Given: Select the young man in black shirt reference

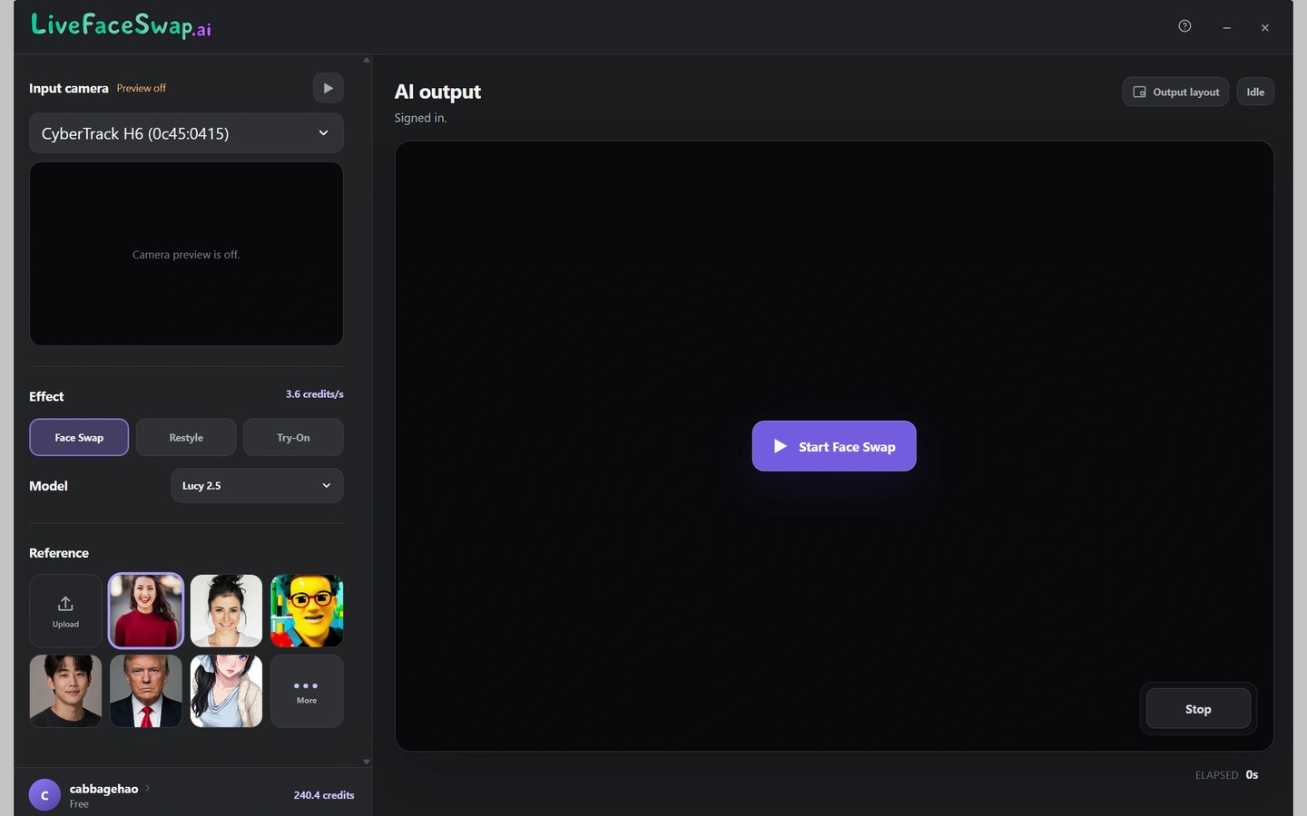Looking at the screenshot, I should (65, 691).
